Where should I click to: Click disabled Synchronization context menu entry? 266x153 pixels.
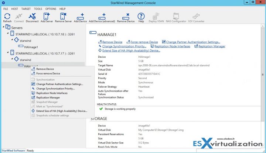pos(62,79)
